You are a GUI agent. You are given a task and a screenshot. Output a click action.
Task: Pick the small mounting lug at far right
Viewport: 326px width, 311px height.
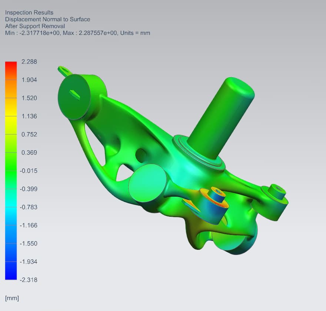coord(275,201)
